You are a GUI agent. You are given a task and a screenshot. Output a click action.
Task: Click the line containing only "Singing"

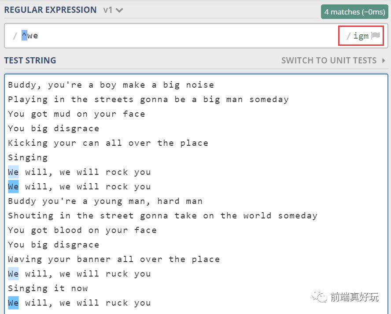coord(28,158)
